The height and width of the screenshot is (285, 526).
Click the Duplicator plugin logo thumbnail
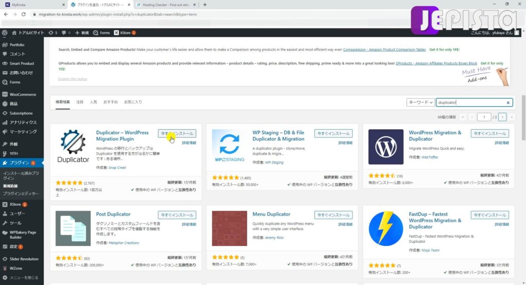pyautogui.click(x=73, y=147)
